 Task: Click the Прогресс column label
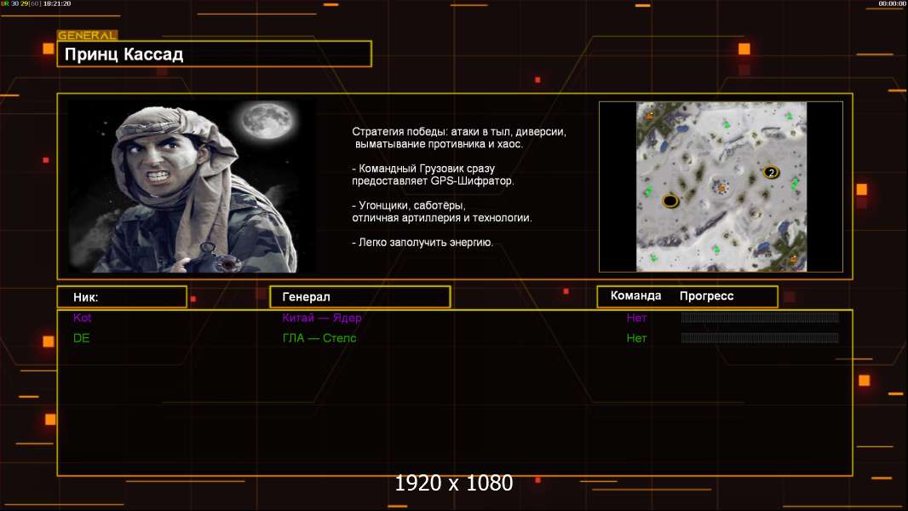pyautogui.click(x=706, y=296)
